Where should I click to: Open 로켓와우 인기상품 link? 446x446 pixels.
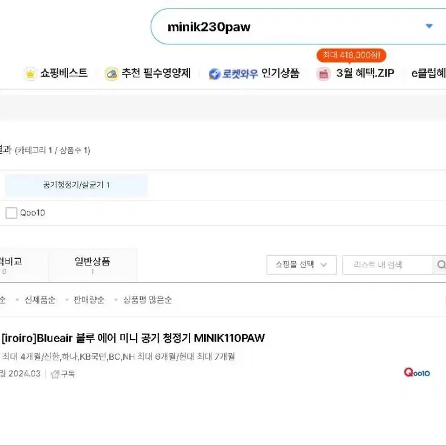coord(261,74)
